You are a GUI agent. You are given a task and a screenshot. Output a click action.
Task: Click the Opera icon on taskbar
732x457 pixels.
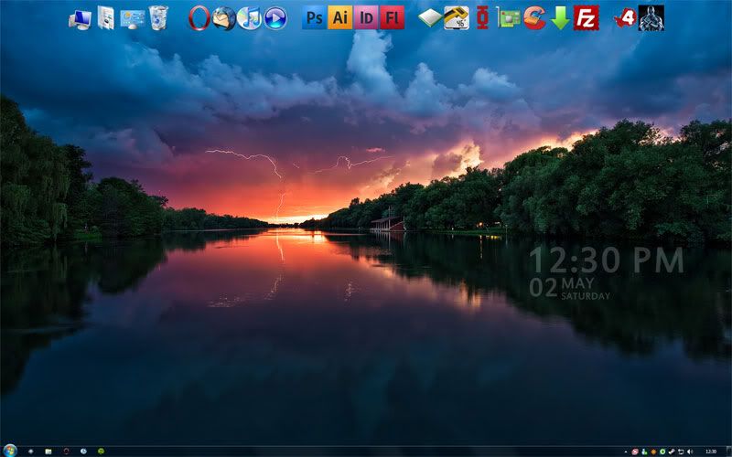tap(66, 452)
